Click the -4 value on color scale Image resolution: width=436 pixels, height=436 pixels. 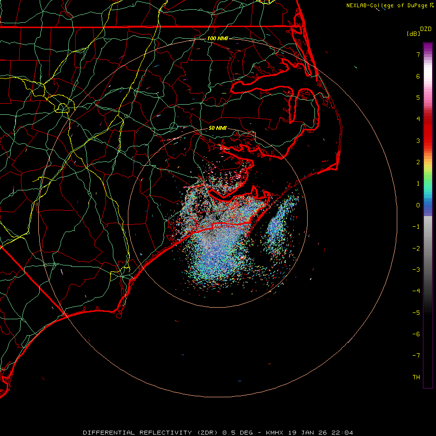[416, 291]
